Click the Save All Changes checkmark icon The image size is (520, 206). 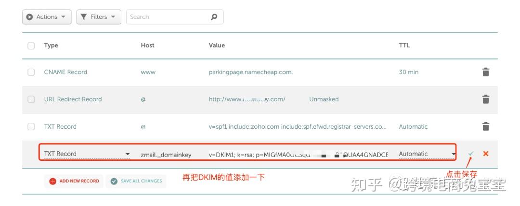(114, 181)
